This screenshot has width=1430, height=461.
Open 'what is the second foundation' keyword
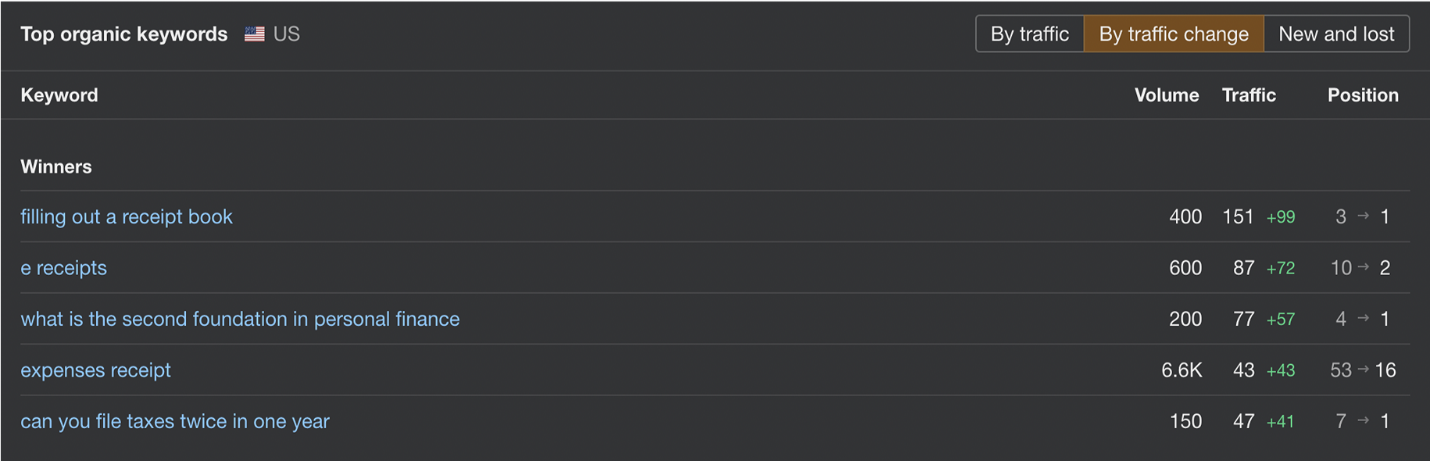[240, 319]
